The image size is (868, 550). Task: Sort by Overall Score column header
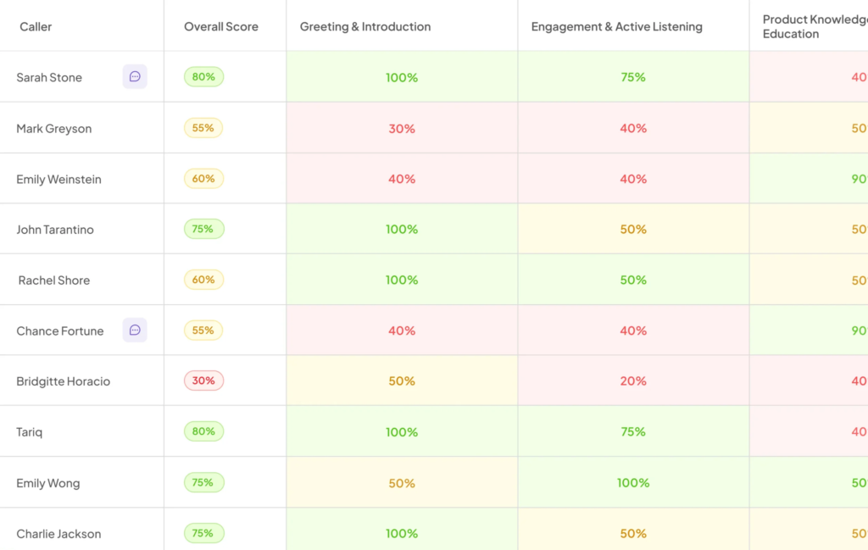click(x=221, y=26)
